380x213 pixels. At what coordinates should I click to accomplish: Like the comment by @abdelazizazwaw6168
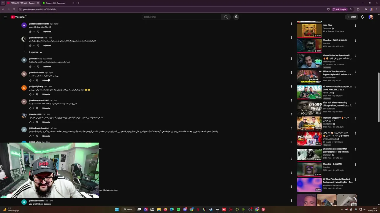[30, 32]
